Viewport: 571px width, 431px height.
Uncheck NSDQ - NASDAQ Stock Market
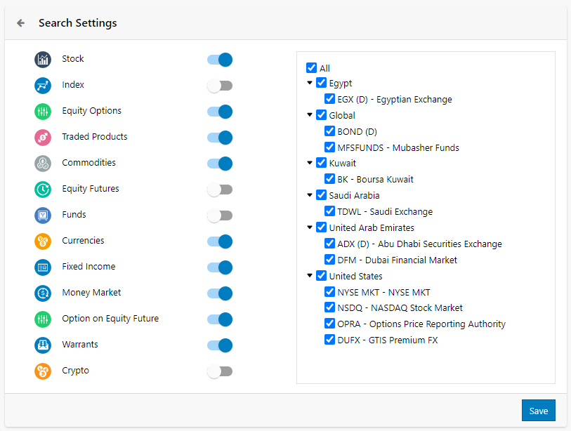(329, 307)
